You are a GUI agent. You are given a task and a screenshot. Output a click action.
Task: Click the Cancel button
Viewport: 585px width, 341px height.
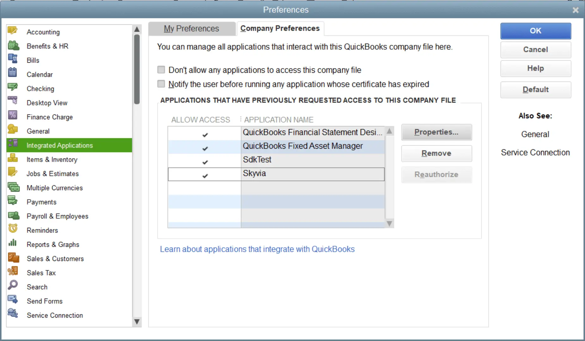click(x=536, y=50)
